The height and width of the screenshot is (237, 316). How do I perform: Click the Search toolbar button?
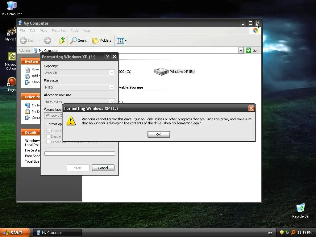point(79,40)
